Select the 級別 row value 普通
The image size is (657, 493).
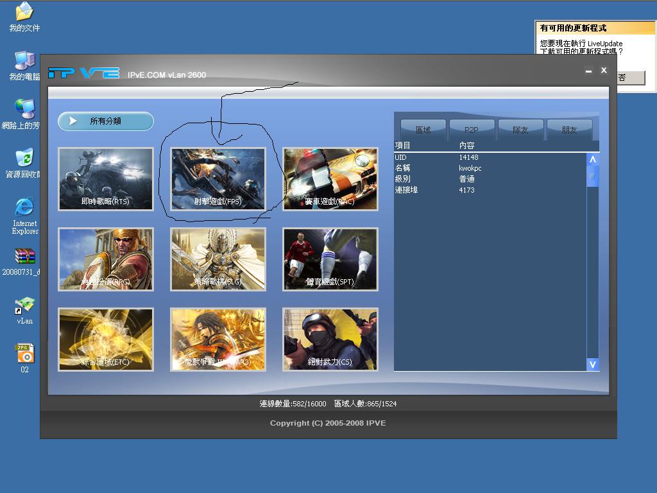click(467, 179)
